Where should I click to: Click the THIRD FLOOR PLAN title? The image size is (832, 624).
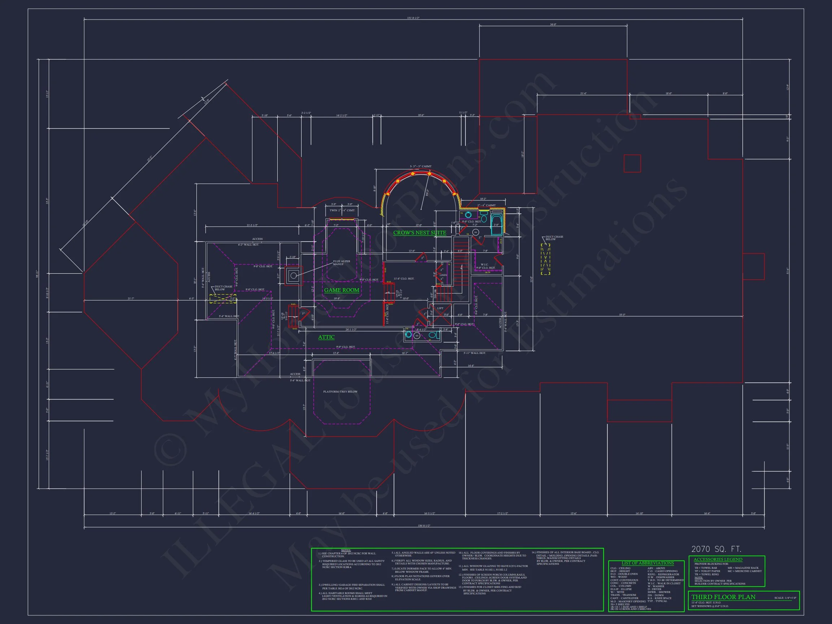click(x=723, y=597)
